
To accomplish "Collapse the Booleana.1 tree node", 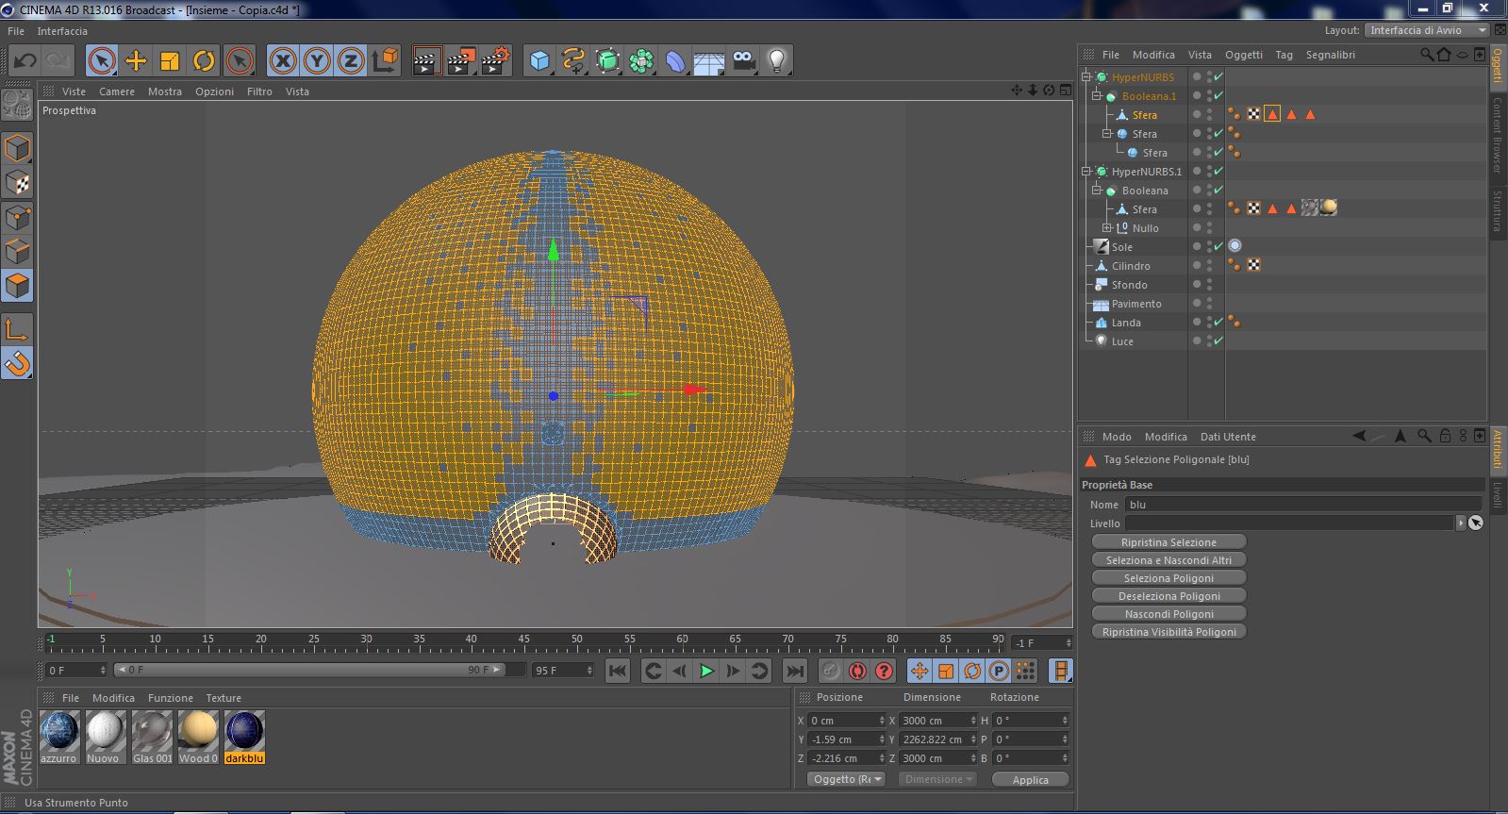I will [1097, 96].
